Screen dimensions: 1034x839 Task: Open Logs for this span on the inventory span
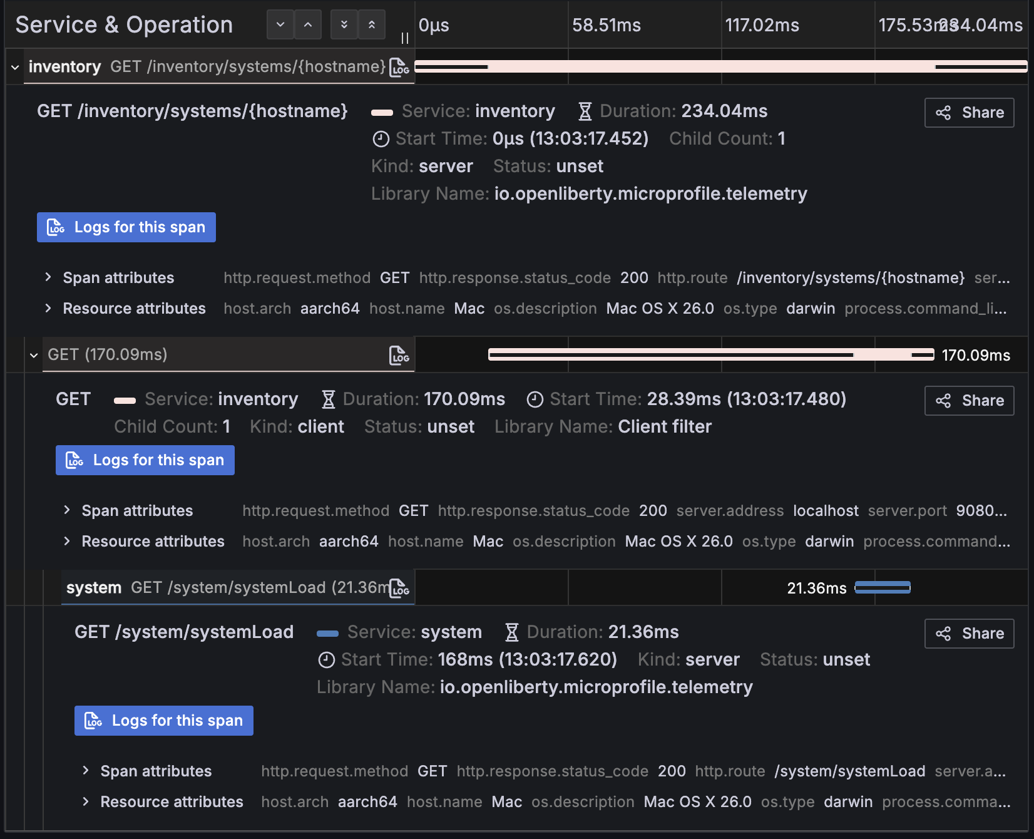126,227
